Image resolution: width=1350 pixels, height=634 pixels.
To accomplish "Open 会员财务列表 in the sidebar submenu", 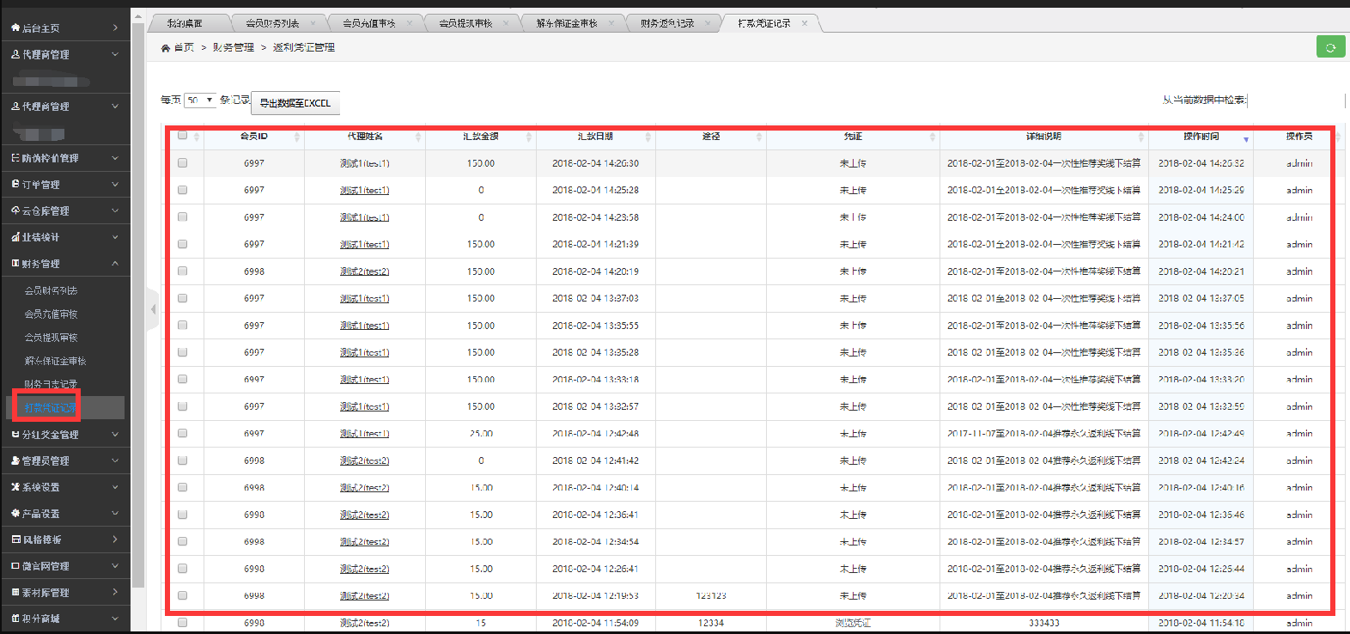I will [x=51, y=290].
